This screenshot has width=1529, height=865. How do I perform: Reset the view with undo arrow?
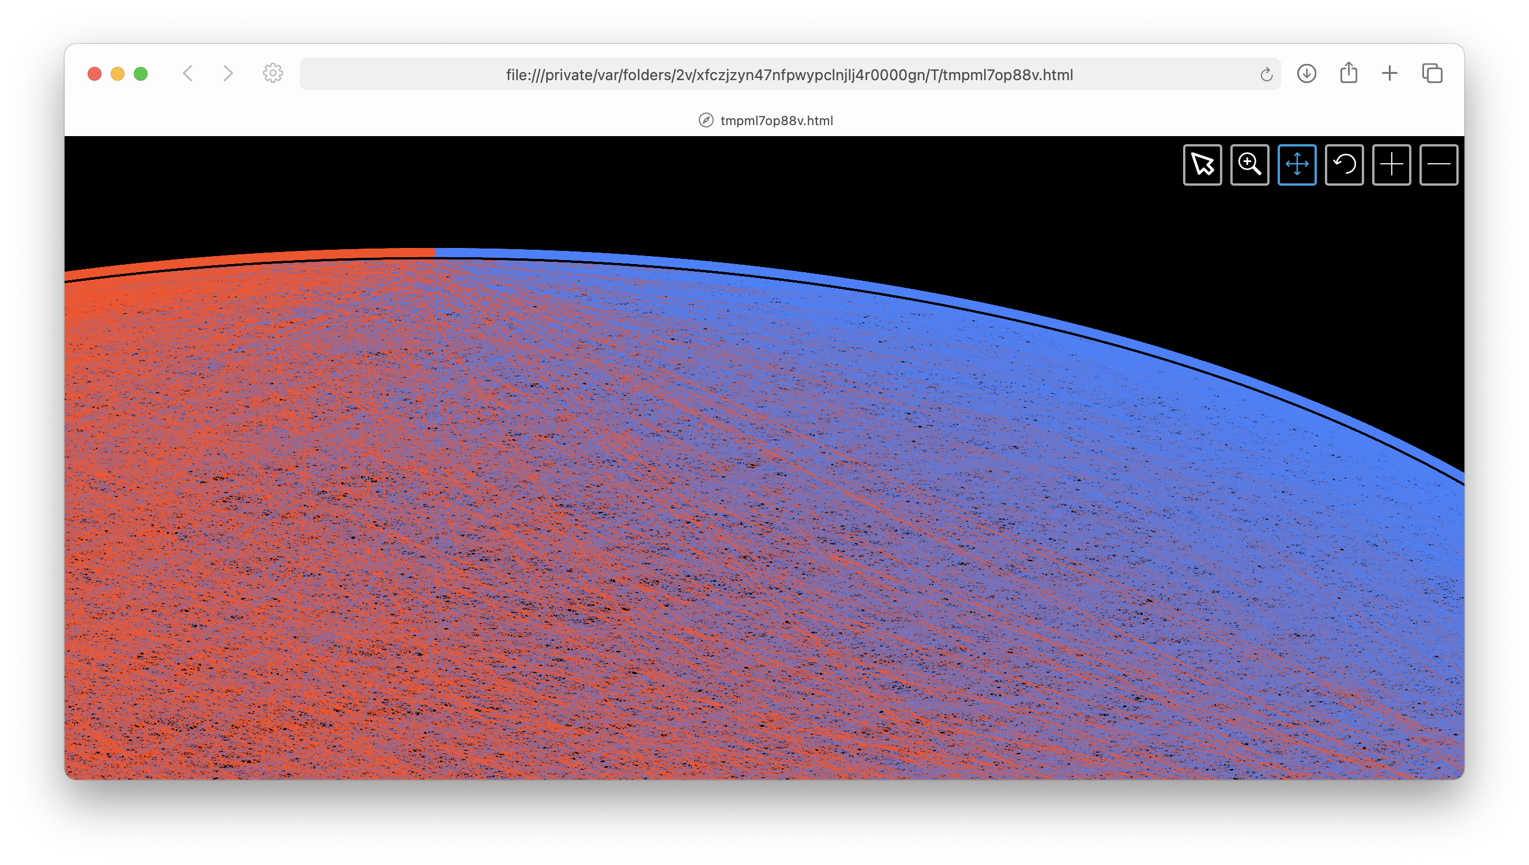tap(1344, 164)
